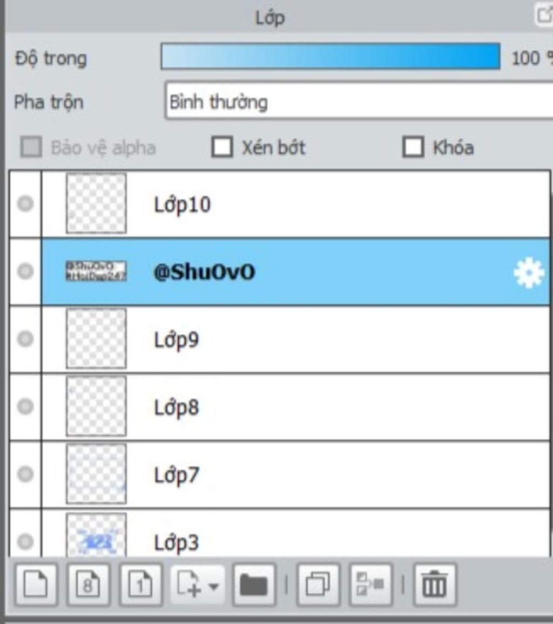Select the Lớp8 layer
Viewport: 553px width, 624px height.
[296, 406]
